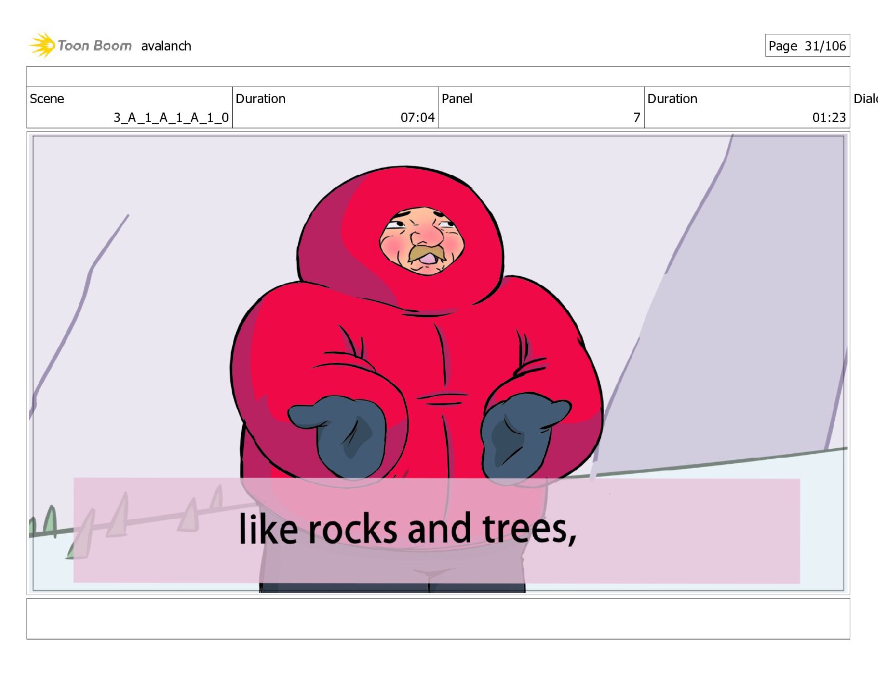
Task: Click the empty notes field below the panel
Action: coord(438,619)
